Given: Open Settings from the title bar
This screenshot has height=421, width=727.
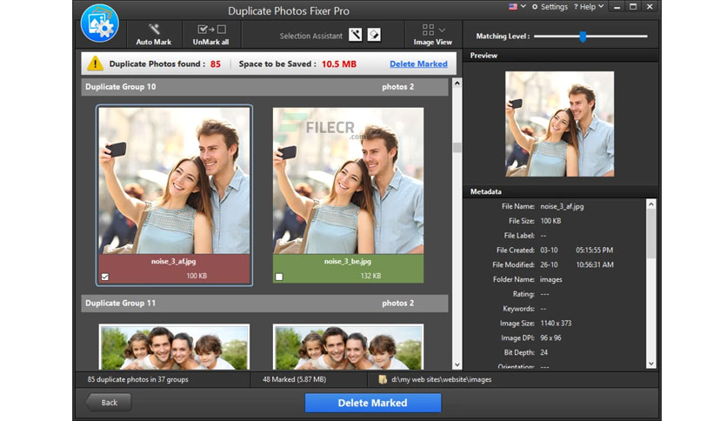Looking at the screenshot, I should (x=550, y=6).
